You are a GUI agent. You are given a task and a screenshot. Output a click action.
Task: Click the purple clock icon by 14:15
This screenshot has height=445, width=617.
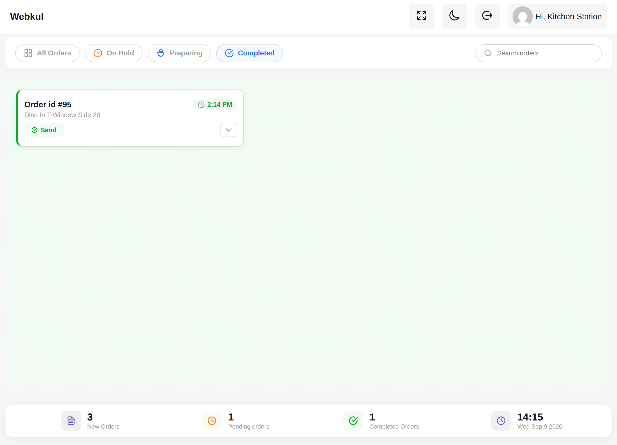[x=501, y=420]
